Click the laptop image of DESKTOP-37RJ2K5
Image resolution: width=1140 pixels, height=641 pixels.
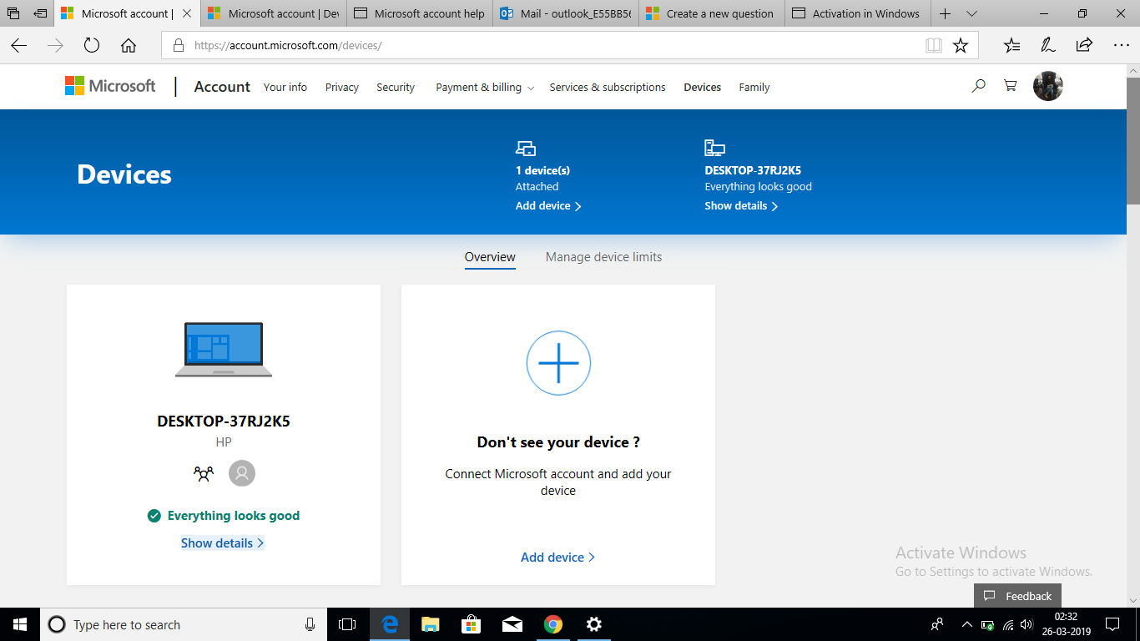(x=224, y=350)
